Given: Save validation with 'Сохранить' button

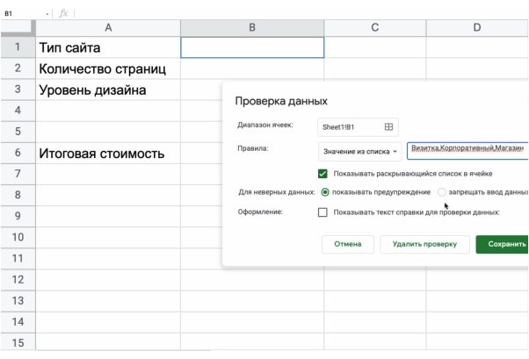Looking at the screenshot, I should pos(502,244).
